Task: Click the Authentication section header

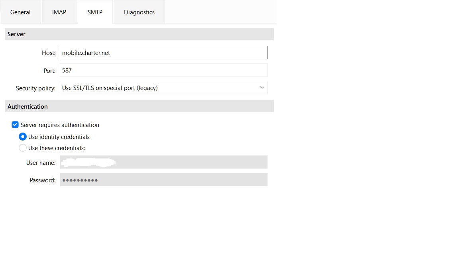Action: point(139,106)
